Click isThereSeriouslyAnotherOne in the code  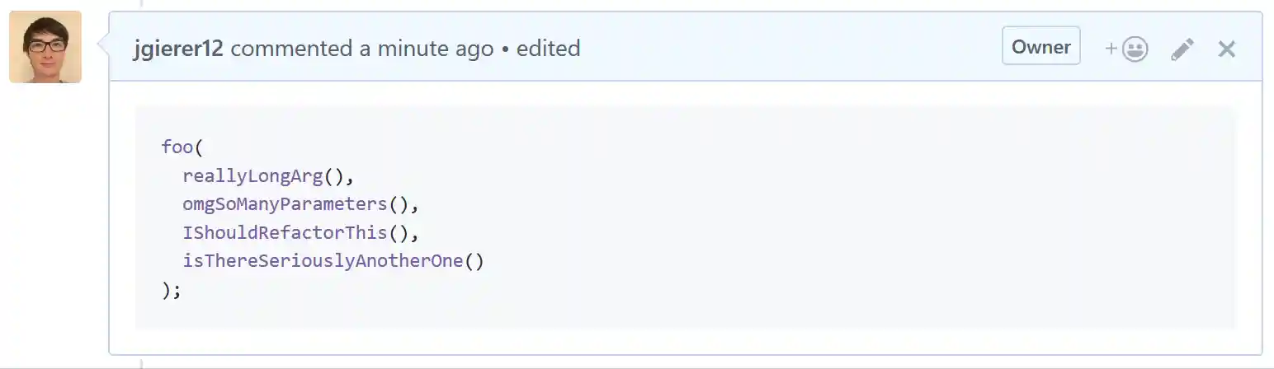[x=323, y=262]
